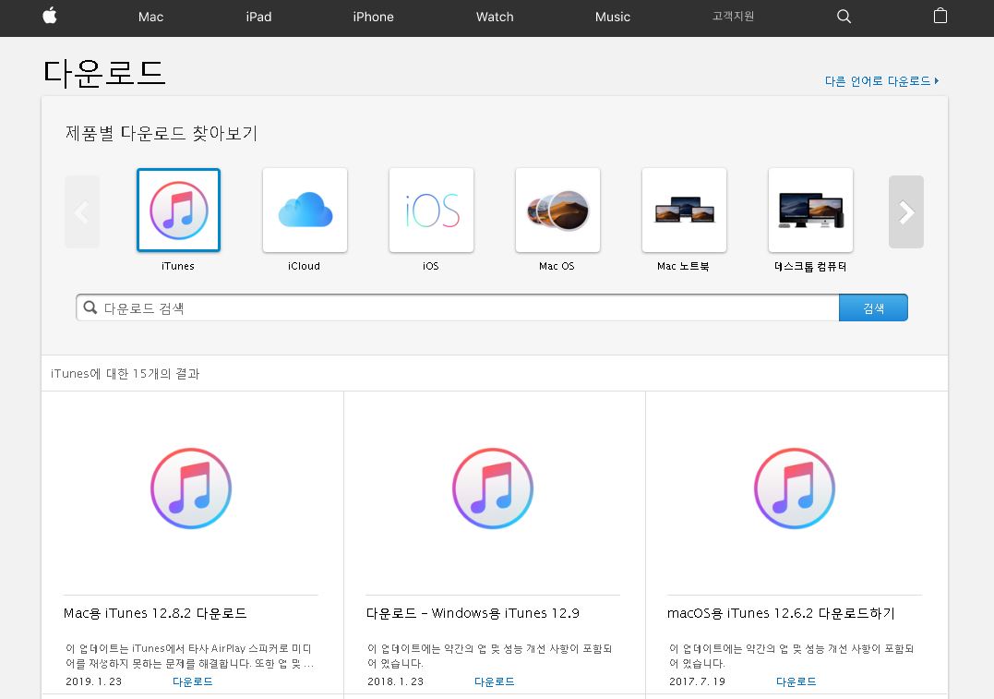
Task: Click 다운로드 link next to 2019. 1. 23
Action: [x=193, y=681]
